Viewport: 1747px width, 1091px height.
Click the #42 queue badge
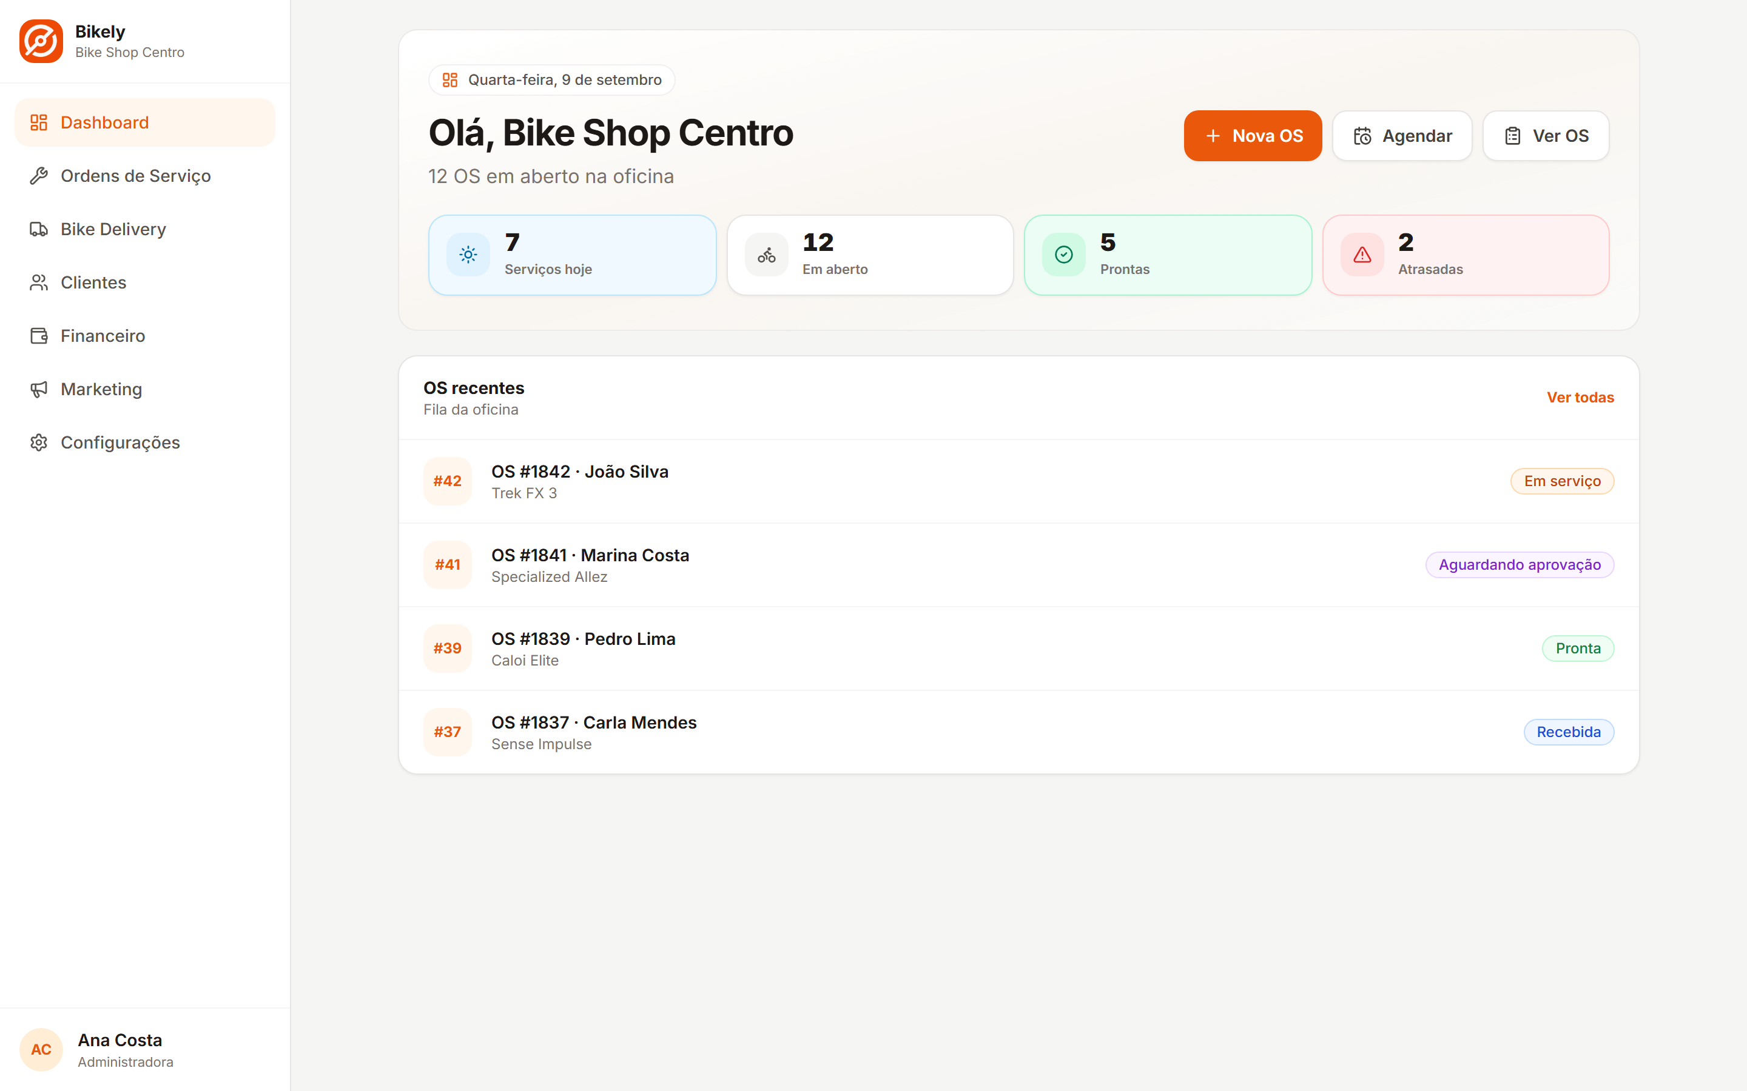point(448,481)
